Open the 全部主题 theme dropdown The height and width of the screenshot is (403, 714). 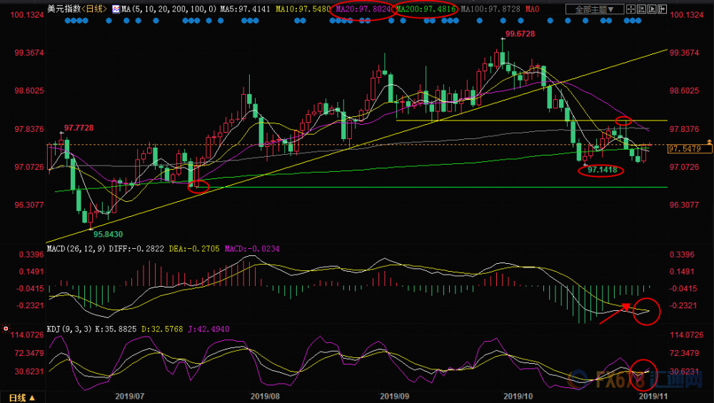[x=595, y=9]
